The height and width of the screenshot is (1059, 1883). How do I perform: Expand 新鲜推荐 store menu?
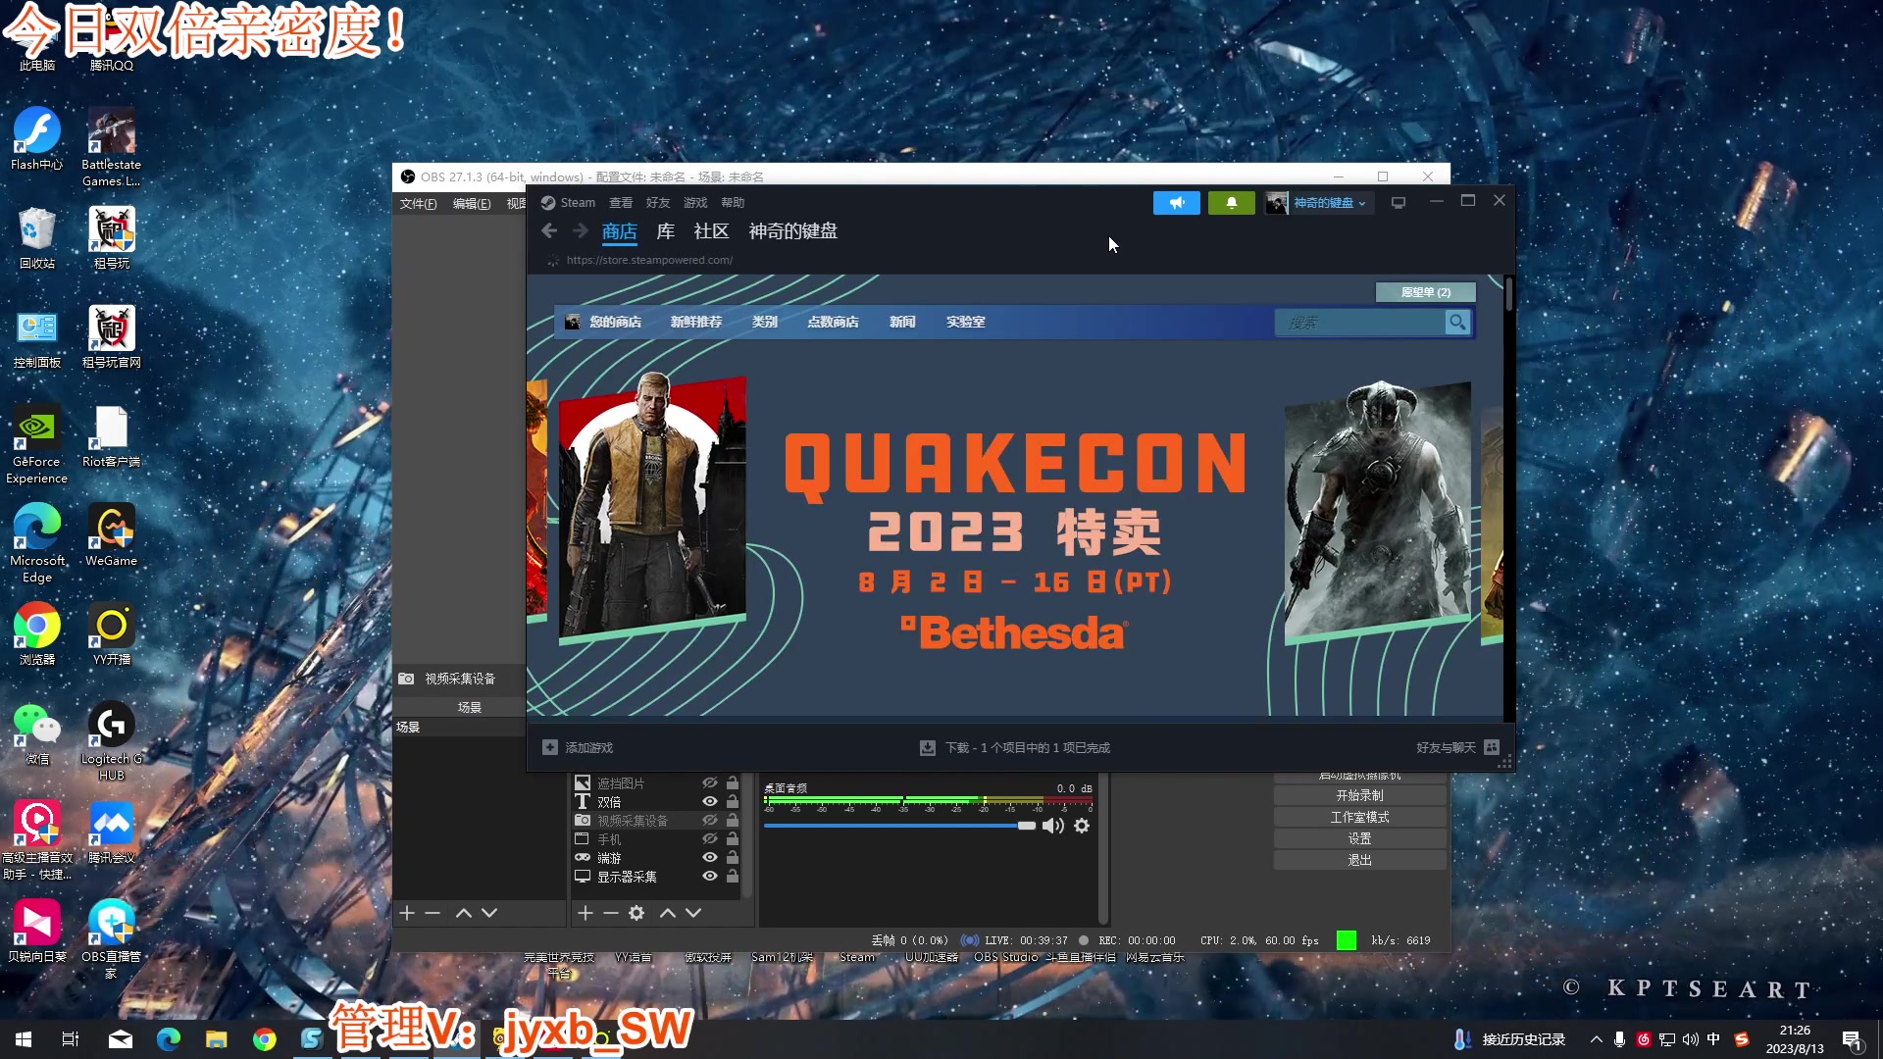[696, 322]
